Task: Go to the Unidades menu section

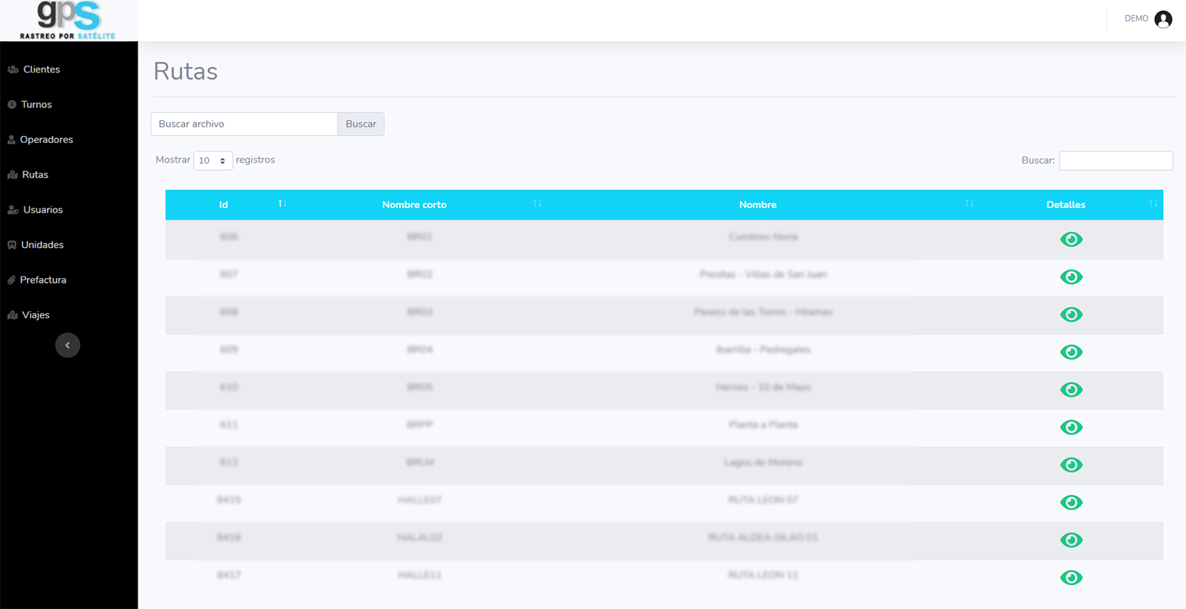Action: point(42,245)
